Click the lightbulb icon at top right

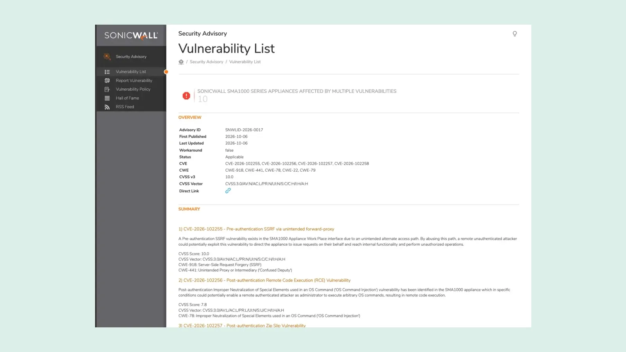pyautogui.click(x=514, y=34)
